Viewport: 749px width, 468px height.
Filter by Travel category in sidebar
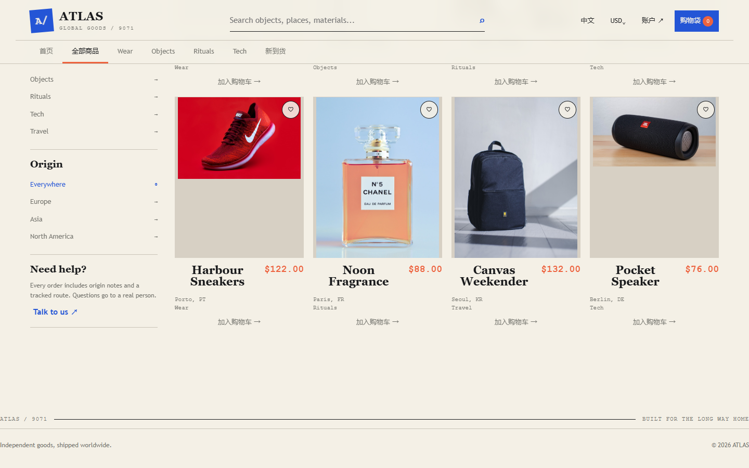tap(94, 132)
